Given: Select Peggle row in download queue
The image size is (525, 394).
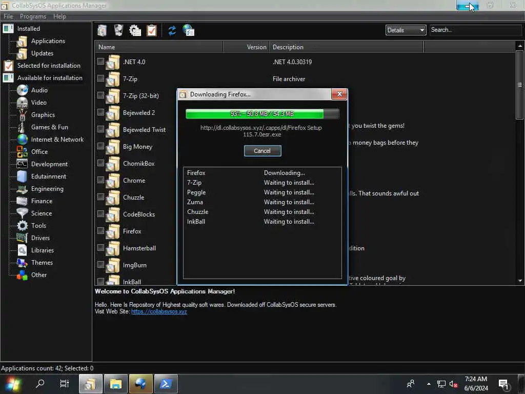Looking at the screenshot, I should (262, 193).
